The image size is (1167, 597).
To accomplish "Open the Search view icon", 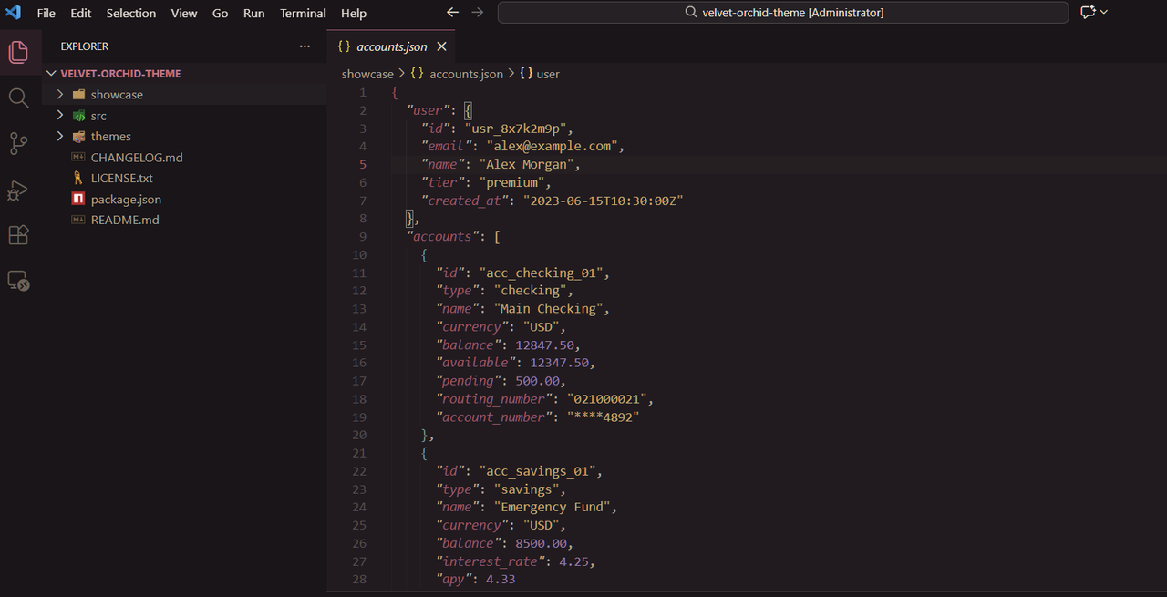I will (18, 98).
